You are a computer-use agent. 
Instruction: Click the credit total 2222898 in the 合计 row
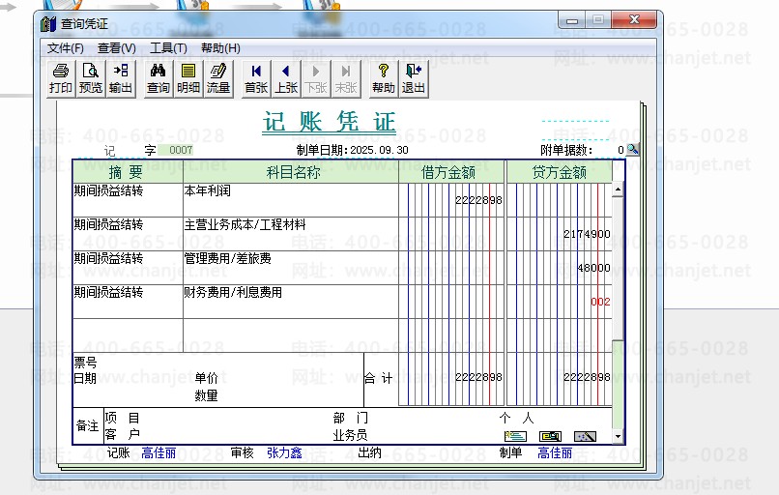[587, 377]
